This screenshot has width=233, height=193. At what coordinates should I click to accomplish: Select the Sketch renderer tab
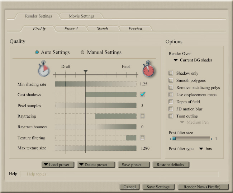click(x=102, y=29)
